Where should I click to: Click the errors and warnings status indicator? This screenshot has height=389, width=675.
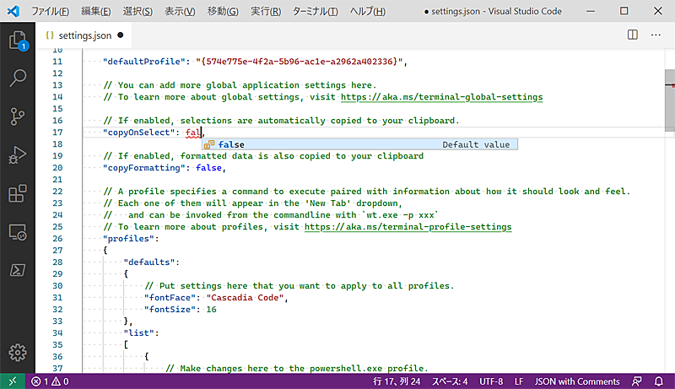point(50,381)
